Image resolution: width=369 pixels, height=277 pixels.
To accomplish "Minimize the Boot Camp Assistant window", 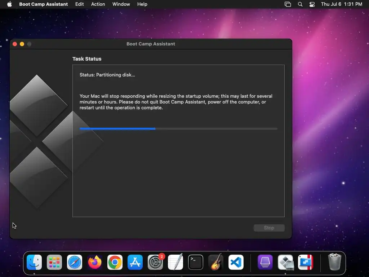I will coord(22,44).
